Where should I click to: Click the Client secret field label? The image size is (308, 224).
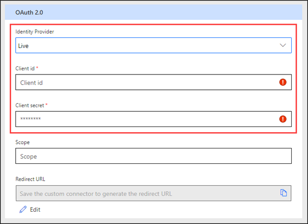(30, 105)
